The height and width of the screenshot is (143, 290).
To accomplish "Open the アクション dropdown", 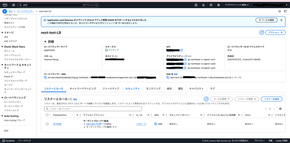I will click(x=275, y=32).
